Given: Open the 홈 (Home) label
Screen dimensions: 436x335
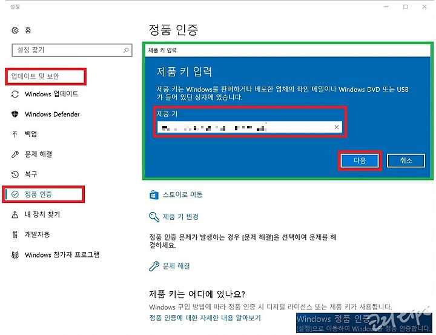Looking at the screenshot, I should click(28, 30).
